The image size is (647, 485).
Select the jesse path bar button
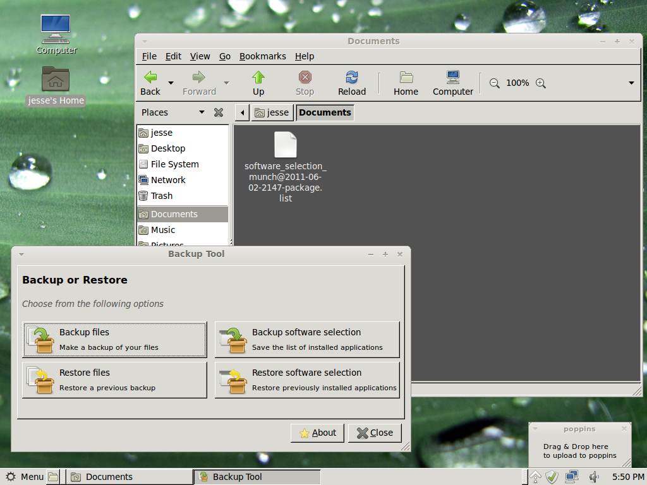click(272, 112)
